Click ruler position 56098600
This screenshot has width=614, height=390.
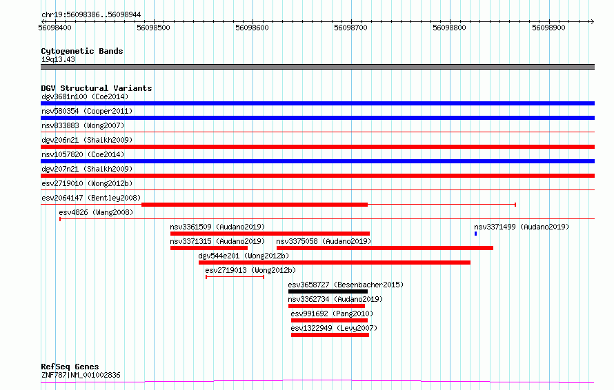pos(252,28)
